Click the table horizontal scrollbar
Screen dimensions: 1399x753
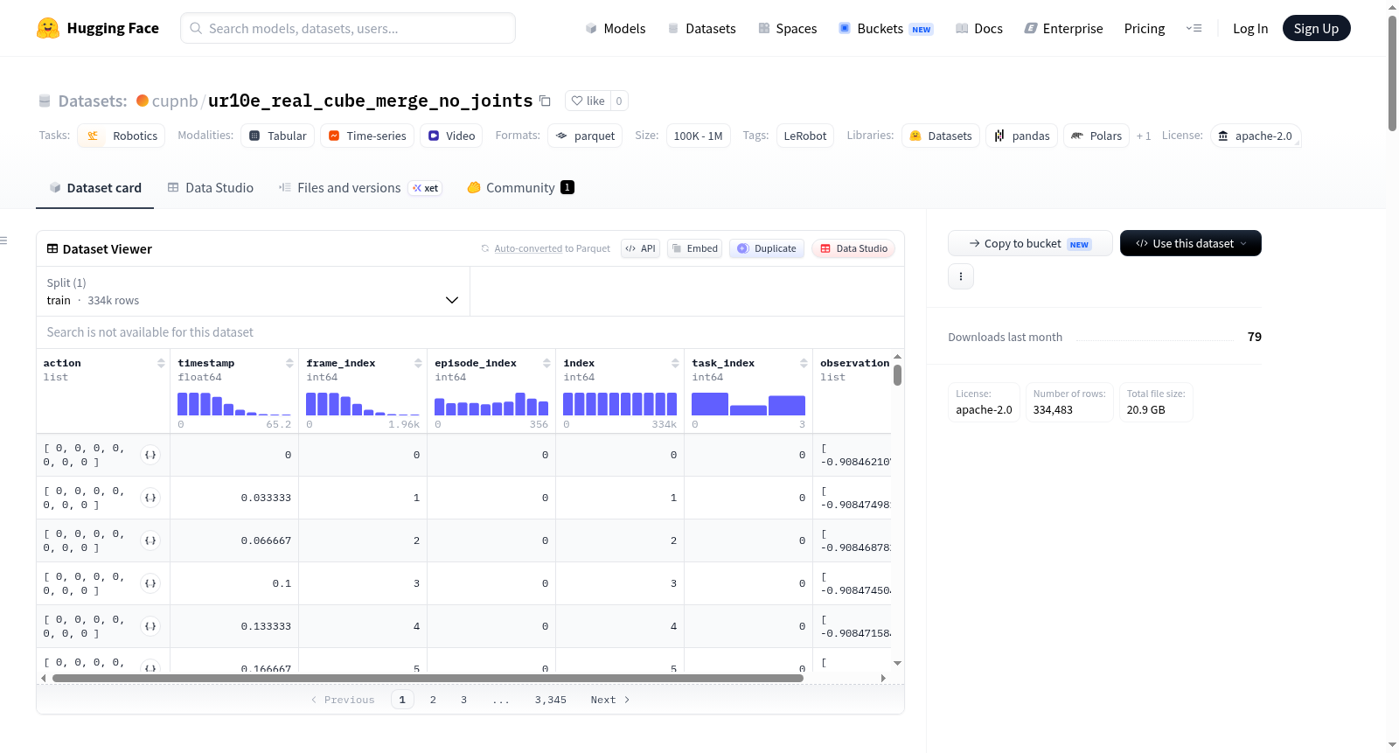[428, 678]
